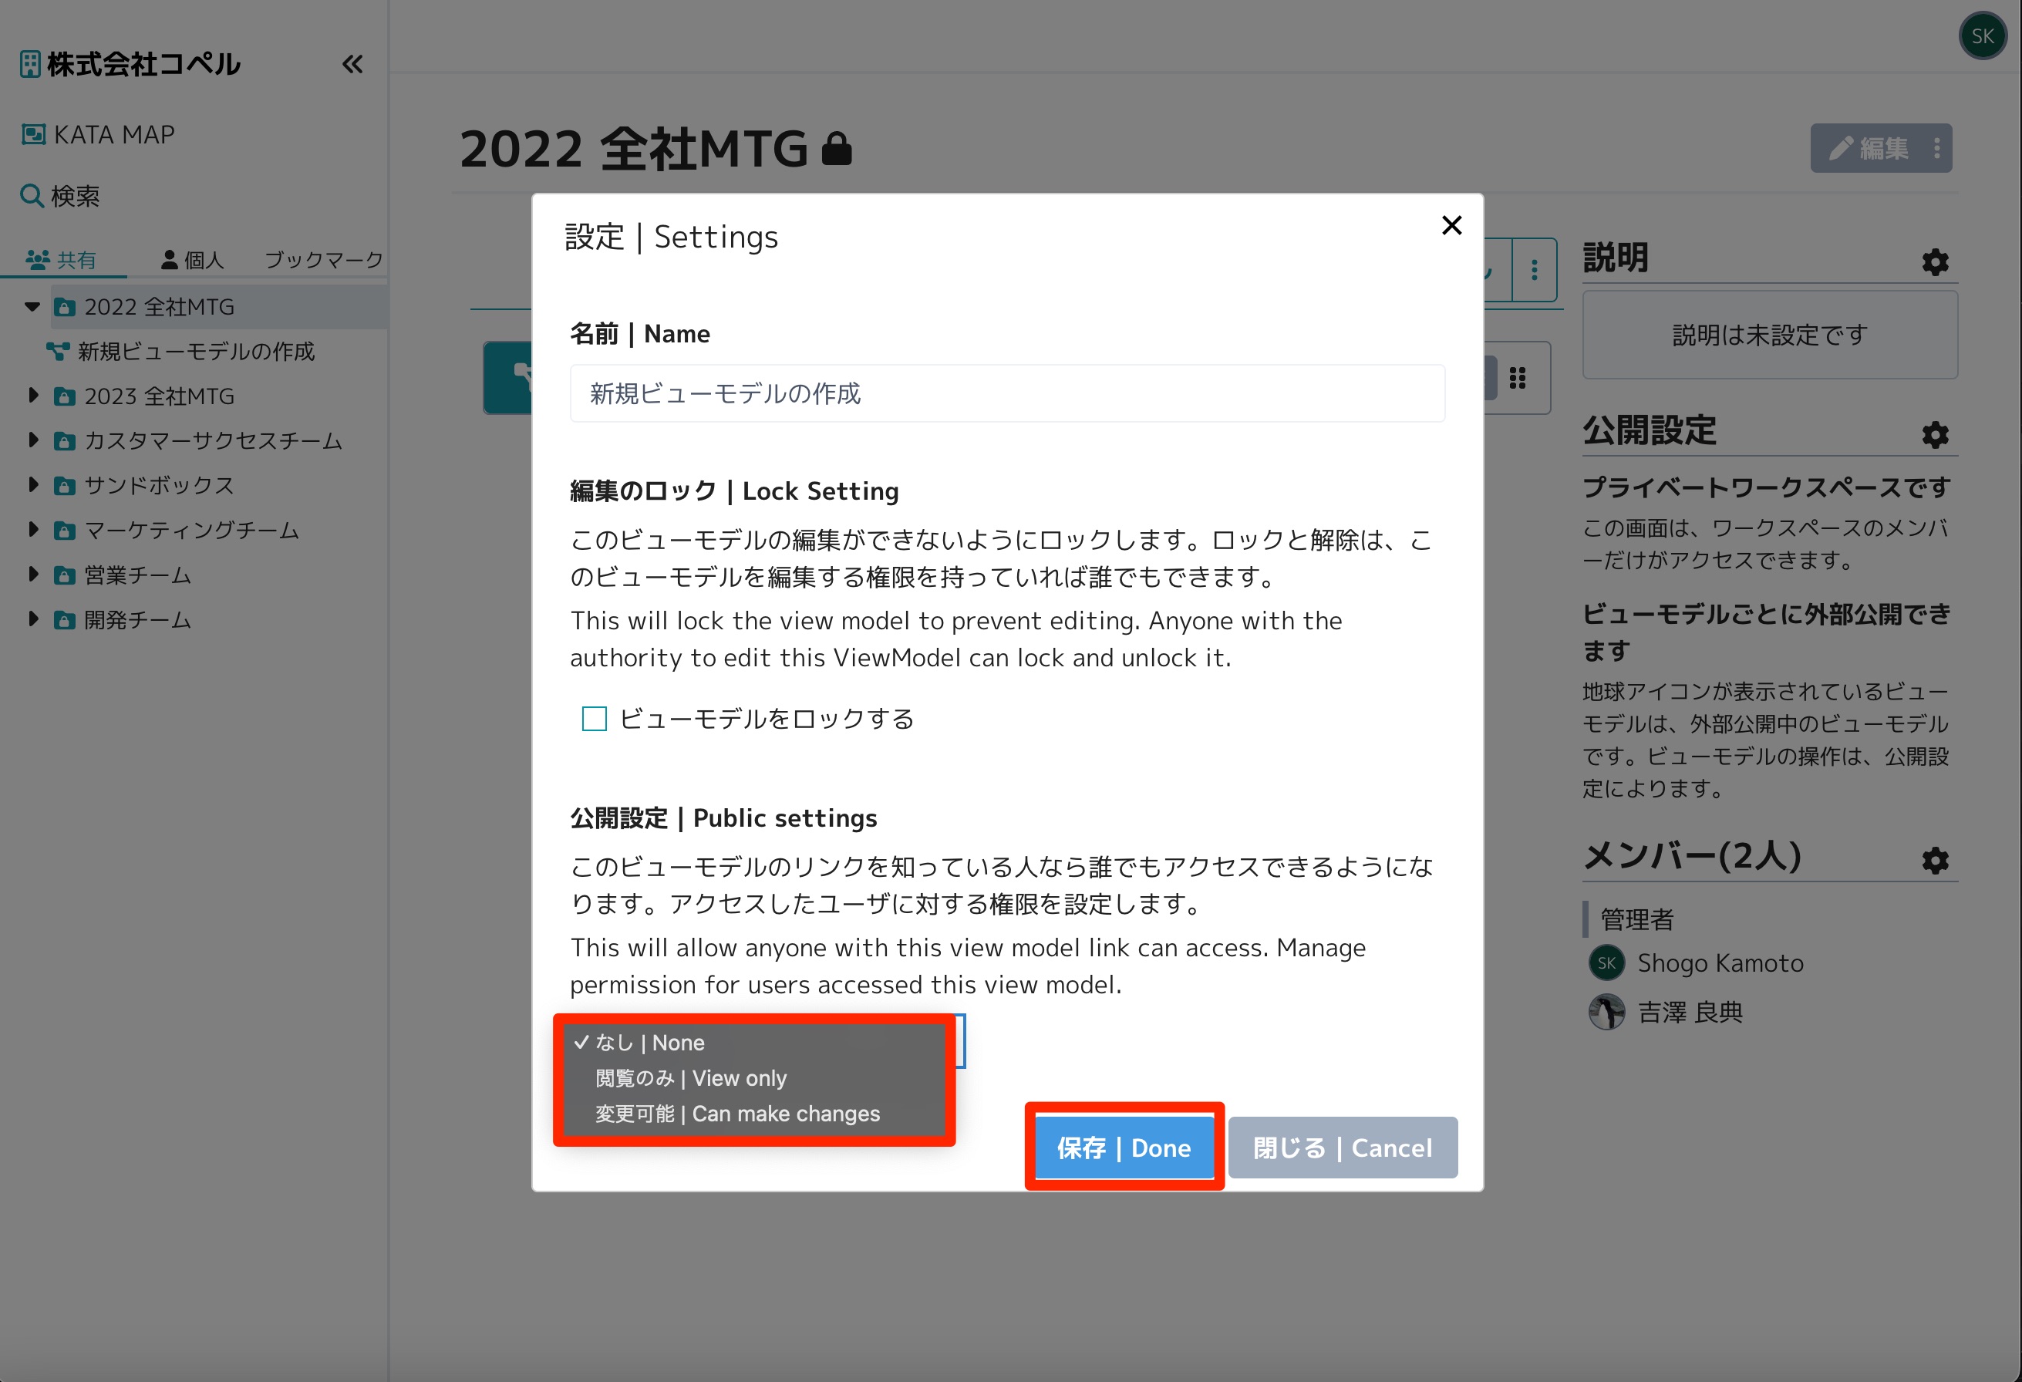Collapse the sidebar with the double chevron icon
Viewport: 2022px width, 1382px height.
tap(352, 63)
